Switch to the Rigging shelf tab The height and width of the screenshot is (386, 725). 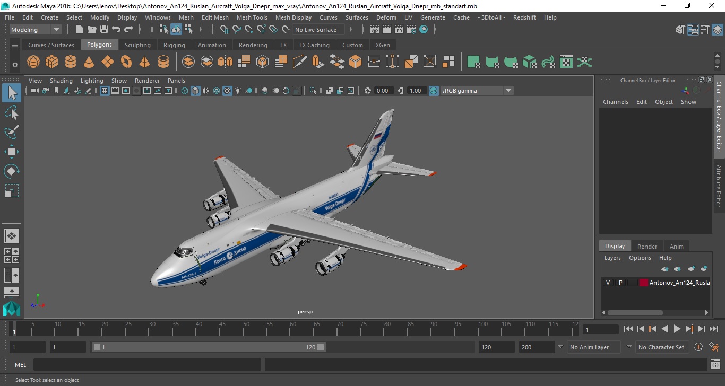174,45
